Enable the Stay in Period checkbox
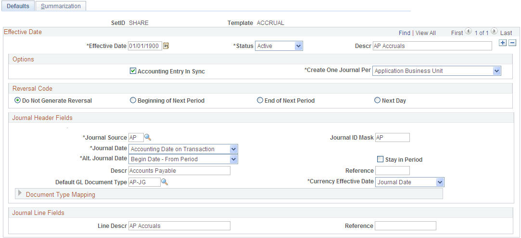521x238 pixels. (x=380, y=159)
